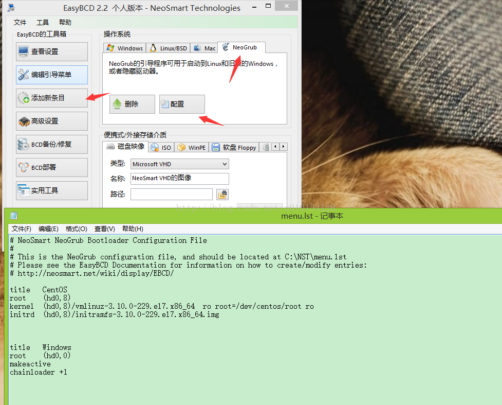Open 实用工具 toolbox button
Image resolution: width=502 pixels, height=405 pixels.
[x=52, y=190]
